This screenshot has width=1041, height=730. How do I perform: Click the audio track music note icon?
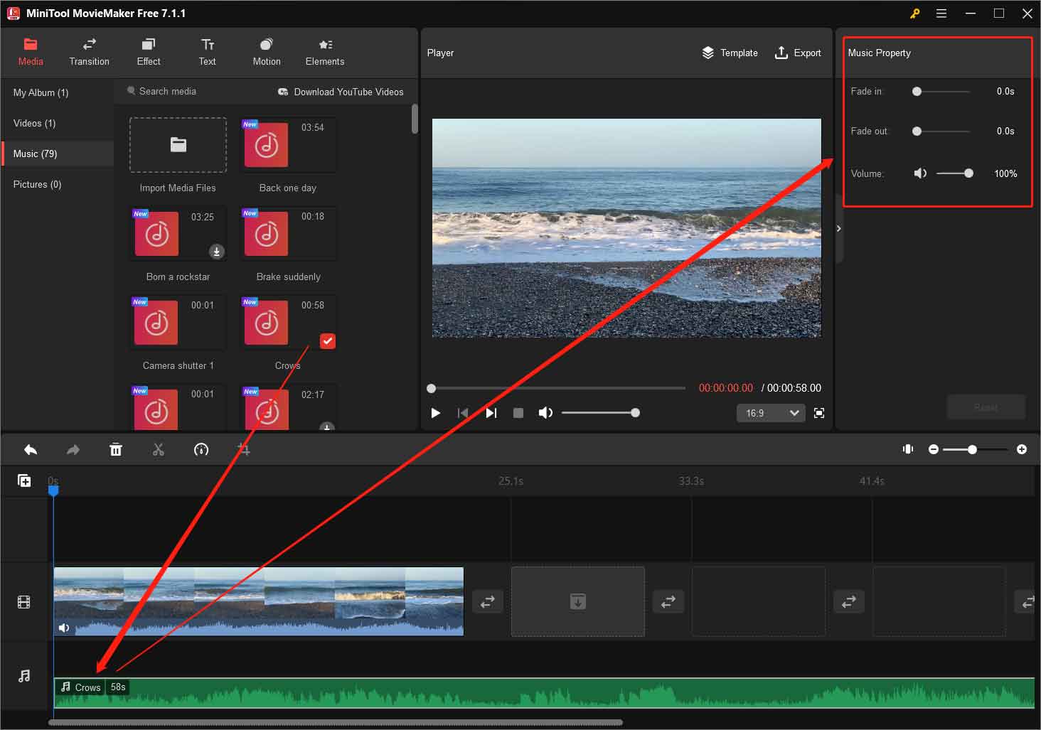click(x=24, y=676)
